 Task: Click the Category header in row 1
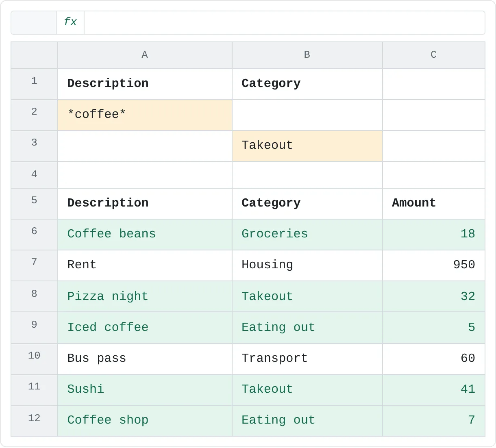tap(307, 84)
